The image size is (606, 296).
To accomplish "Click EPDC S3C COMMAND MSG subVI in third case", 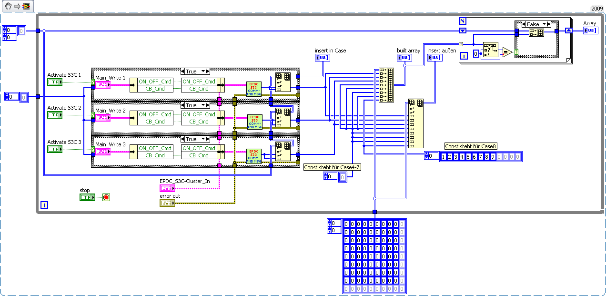I will [x=254, y=156].
